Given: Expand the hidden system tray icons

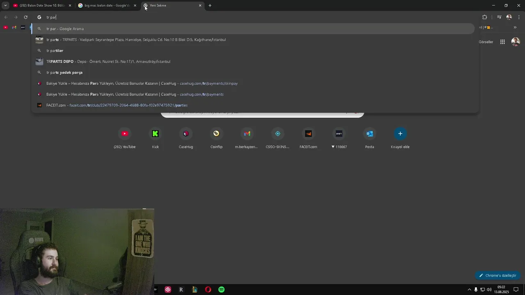Looking at the screenshot, I should tap(469, 290).
